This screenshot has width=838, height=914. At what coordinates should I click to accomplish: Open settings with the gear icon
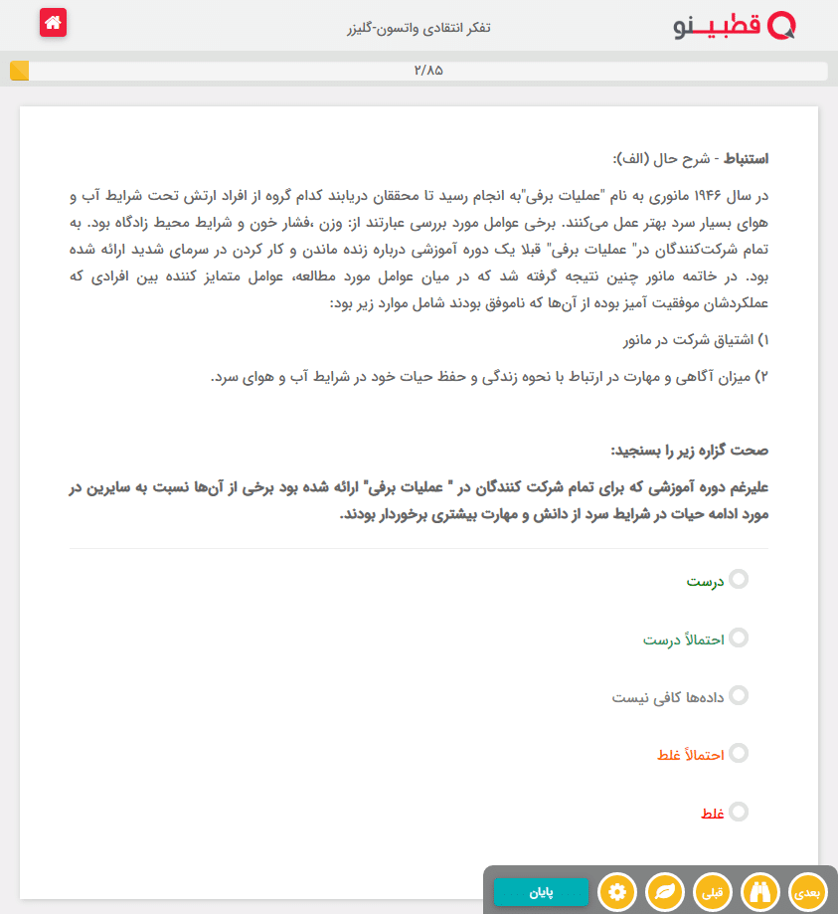[x=617, y=891]
